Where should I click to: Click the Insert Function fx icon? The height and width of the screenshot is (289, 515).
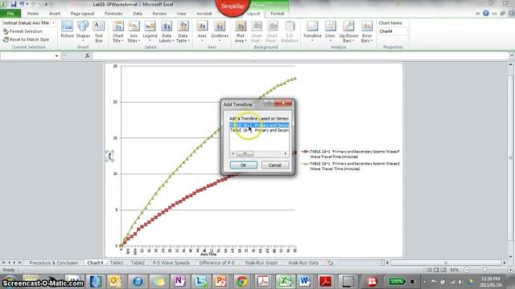[88, 55]
